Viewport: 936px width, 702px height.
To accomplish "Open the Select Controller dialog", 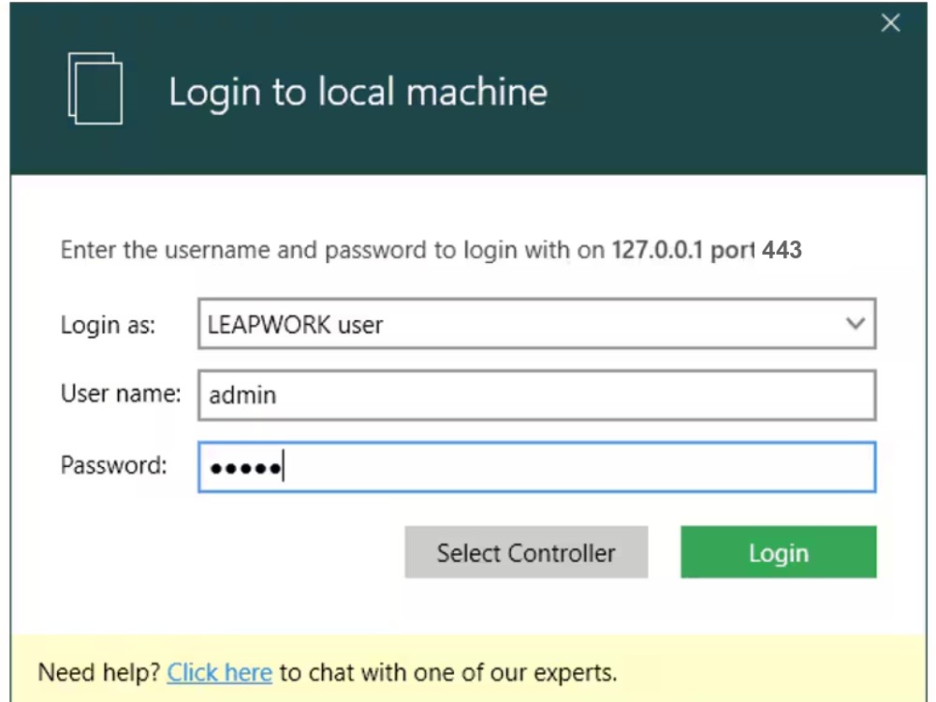I will [526, 552].
